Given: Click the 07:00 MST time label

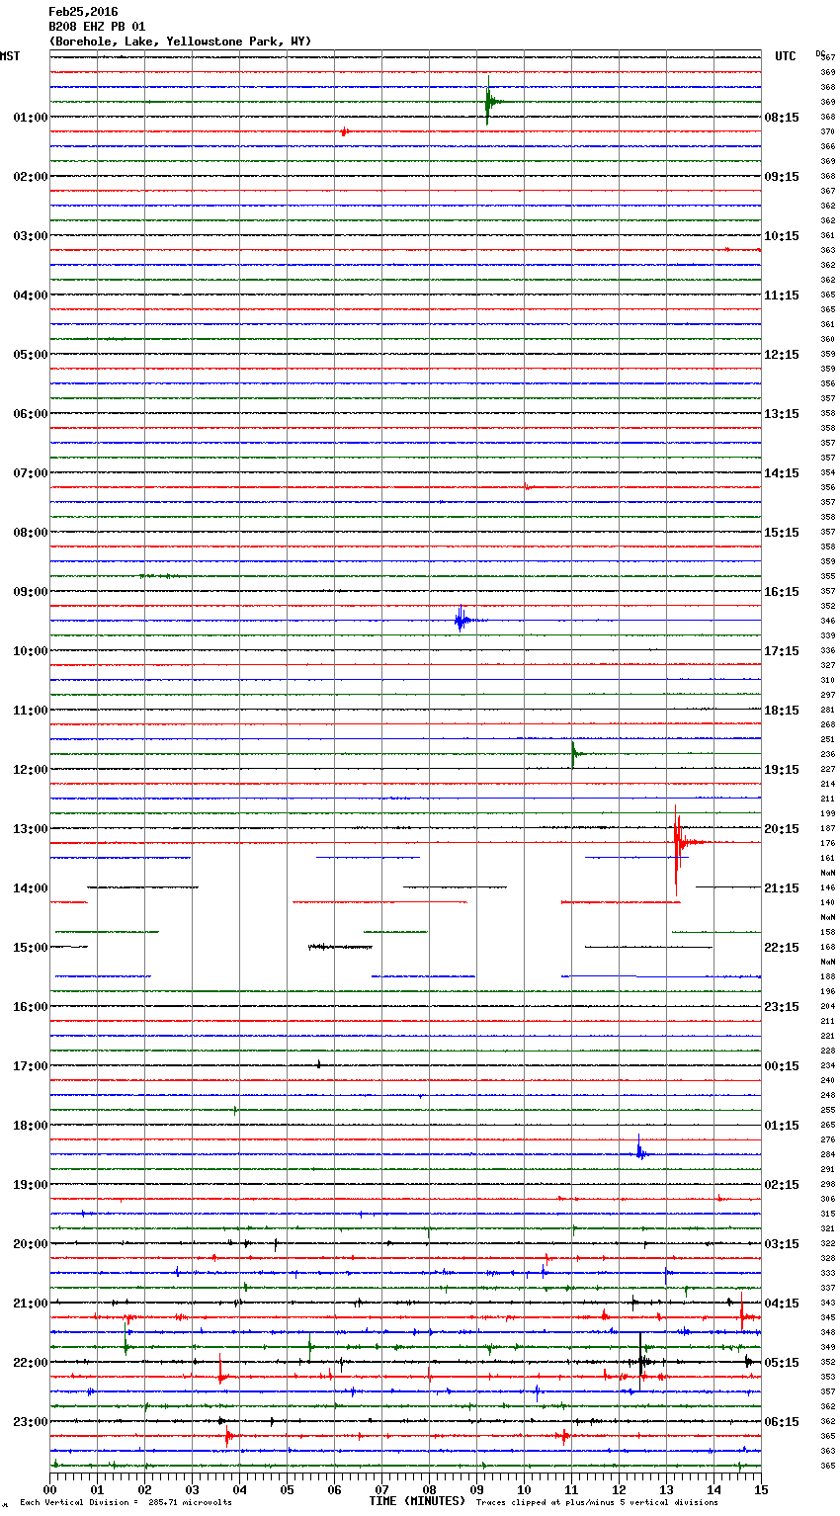Looking at the screenshot, I should [x=31, y=473].
